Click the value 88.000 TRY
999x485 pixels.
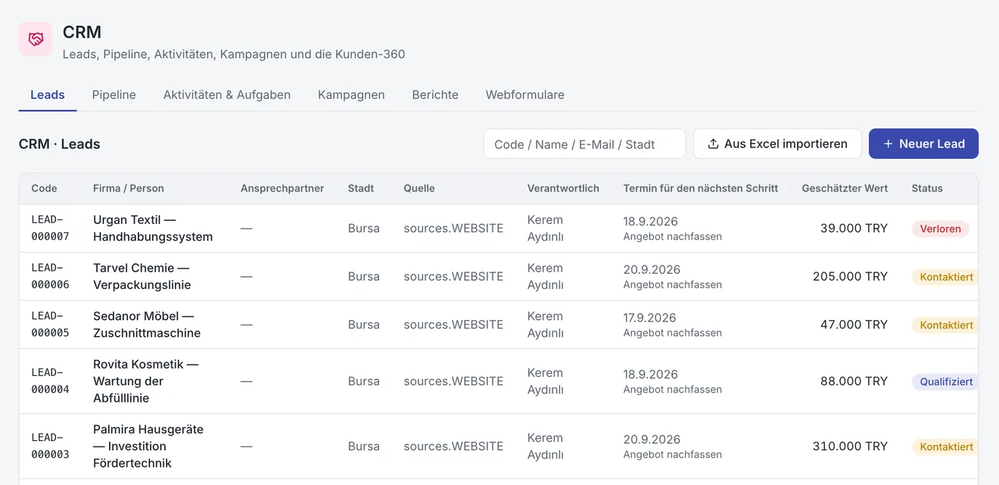pyautogui.click(x=854, y=381)
